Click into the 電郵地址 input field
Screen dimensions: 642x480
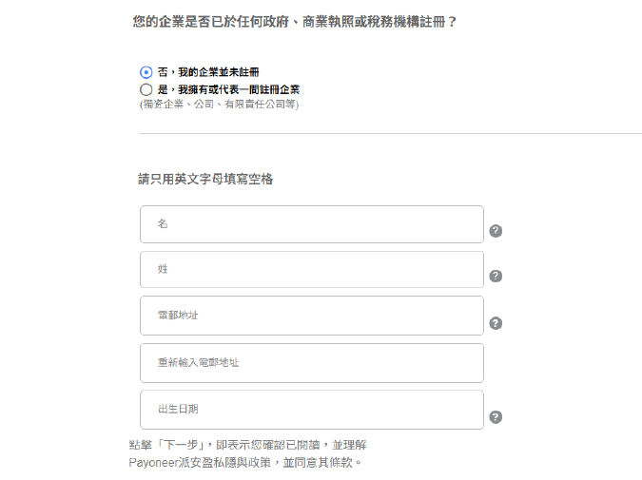tap(311, 316)
